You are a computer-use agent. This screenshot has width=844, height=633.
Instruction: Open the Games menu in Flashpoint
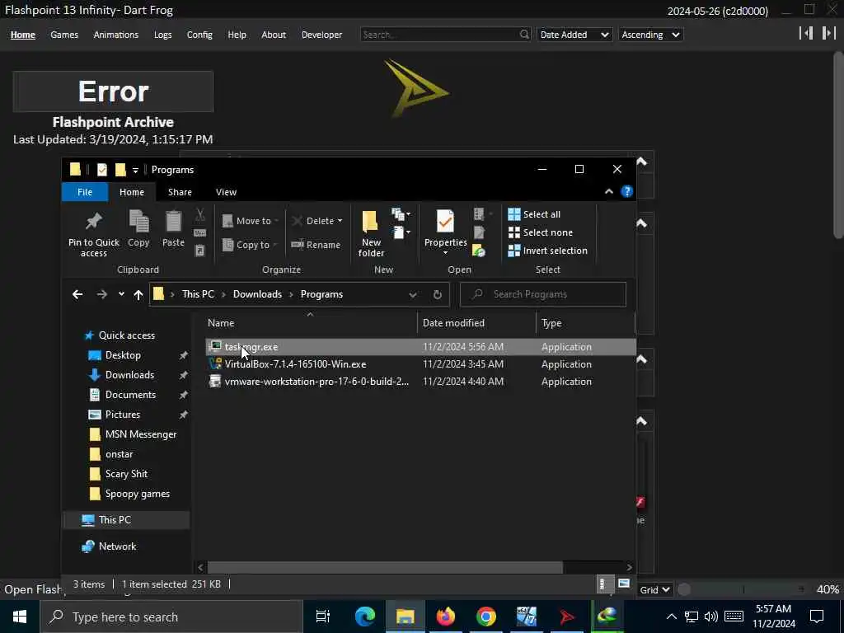point(64,35)
